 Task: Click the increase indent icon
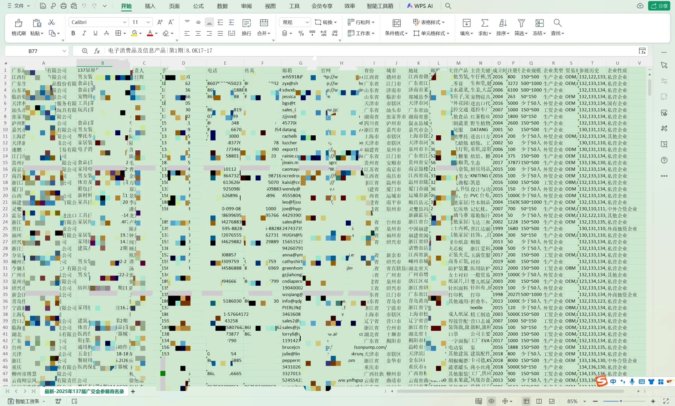tap(232, 22)
